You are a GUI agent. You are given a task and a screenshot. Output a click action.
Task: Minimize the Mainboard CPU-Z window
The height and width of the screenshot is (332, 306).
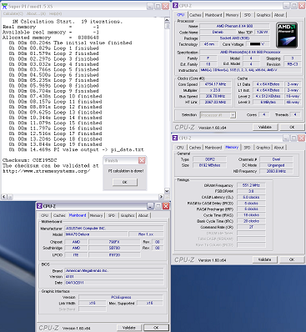(150, 206)
